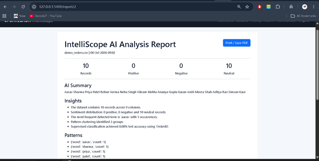
Task: Click the pattern entry for word 'patel'
Action: 88,156
